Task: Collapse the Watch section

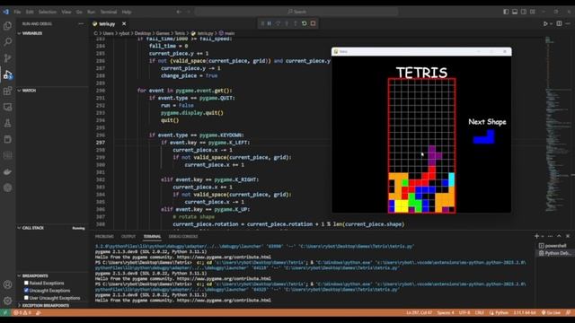Action: pos(52,91)
